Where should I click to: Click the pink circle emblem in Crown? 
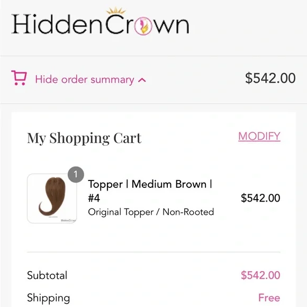(x=143, y=26)
